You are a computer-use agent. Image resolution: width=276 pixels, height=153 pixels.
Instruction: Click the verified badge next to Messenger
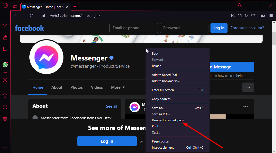click(x=111, y=58)
